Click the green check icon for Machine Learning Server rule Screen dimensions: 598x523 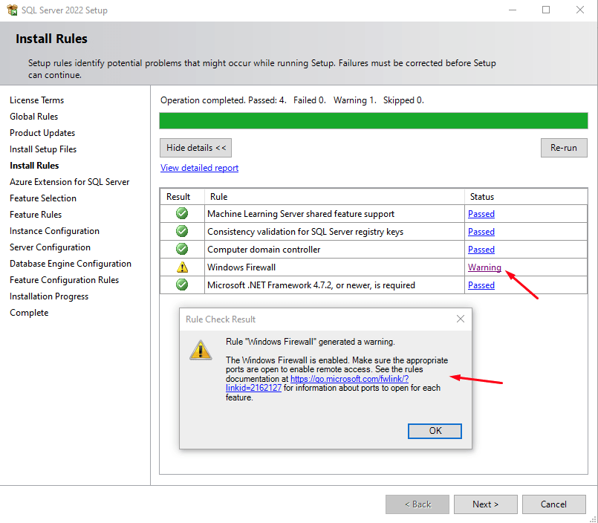[182, 213]
